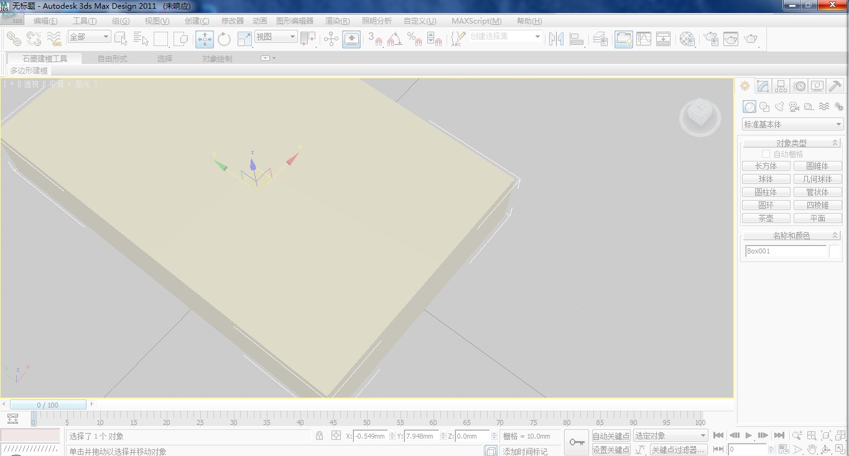Collapse the 对象类型 rollout
Image resolution: width=849 pixels, height=456 pixels.
tap(791, 143)
